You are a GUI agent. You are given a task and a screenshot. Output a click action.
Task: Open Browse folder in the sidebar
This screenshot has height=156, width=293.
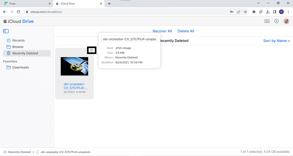[18, 47]
